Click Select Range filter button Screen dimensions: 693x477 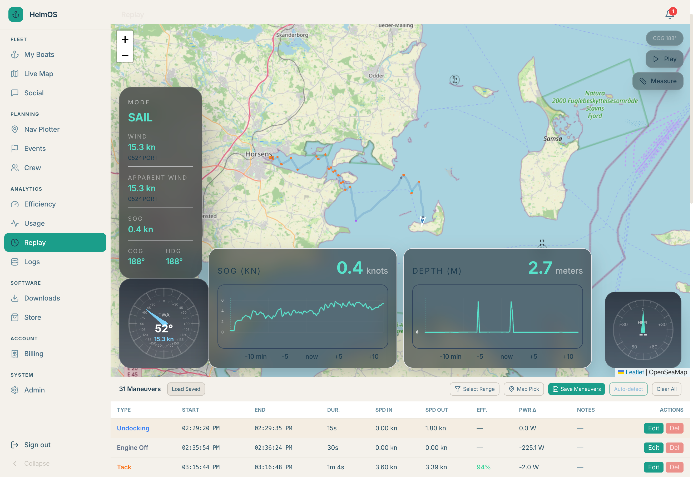[x=475, y=389]
